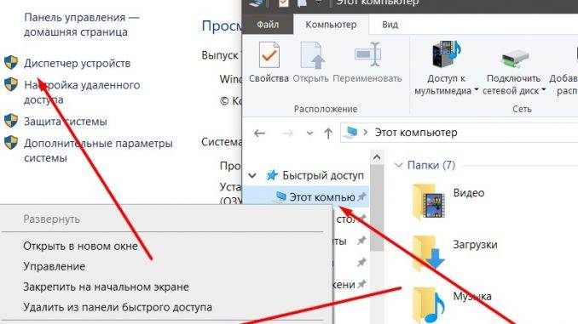Open Настройка удаленного доступа link
Screen dimensions: 578x324
point(82,93)
